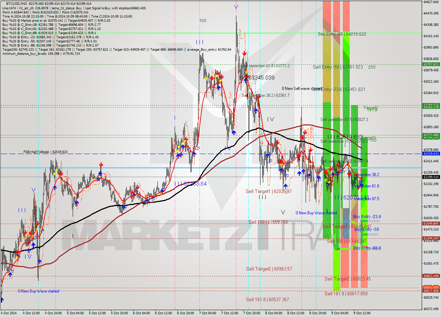Click the blue price tag 62519.633
The image size is (441, 317).
[431, 154]
